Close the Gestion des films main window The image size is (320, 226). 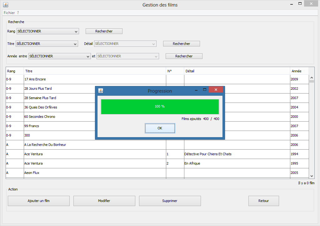tap(311, 3)
